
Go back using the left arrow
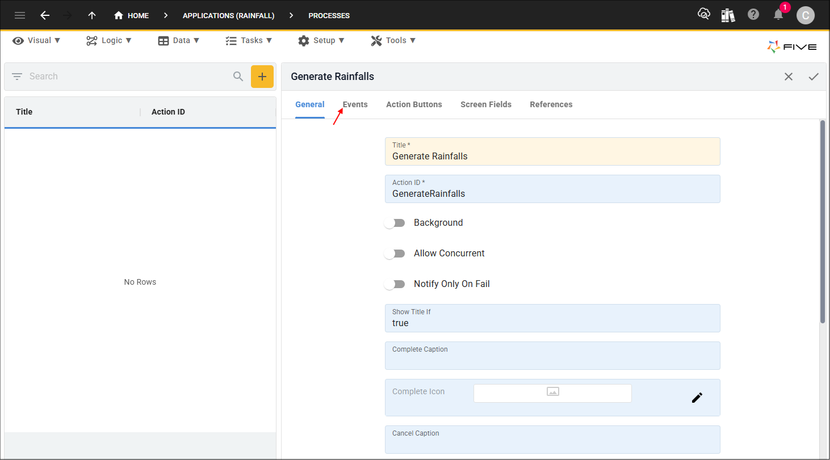coord(45,15)
